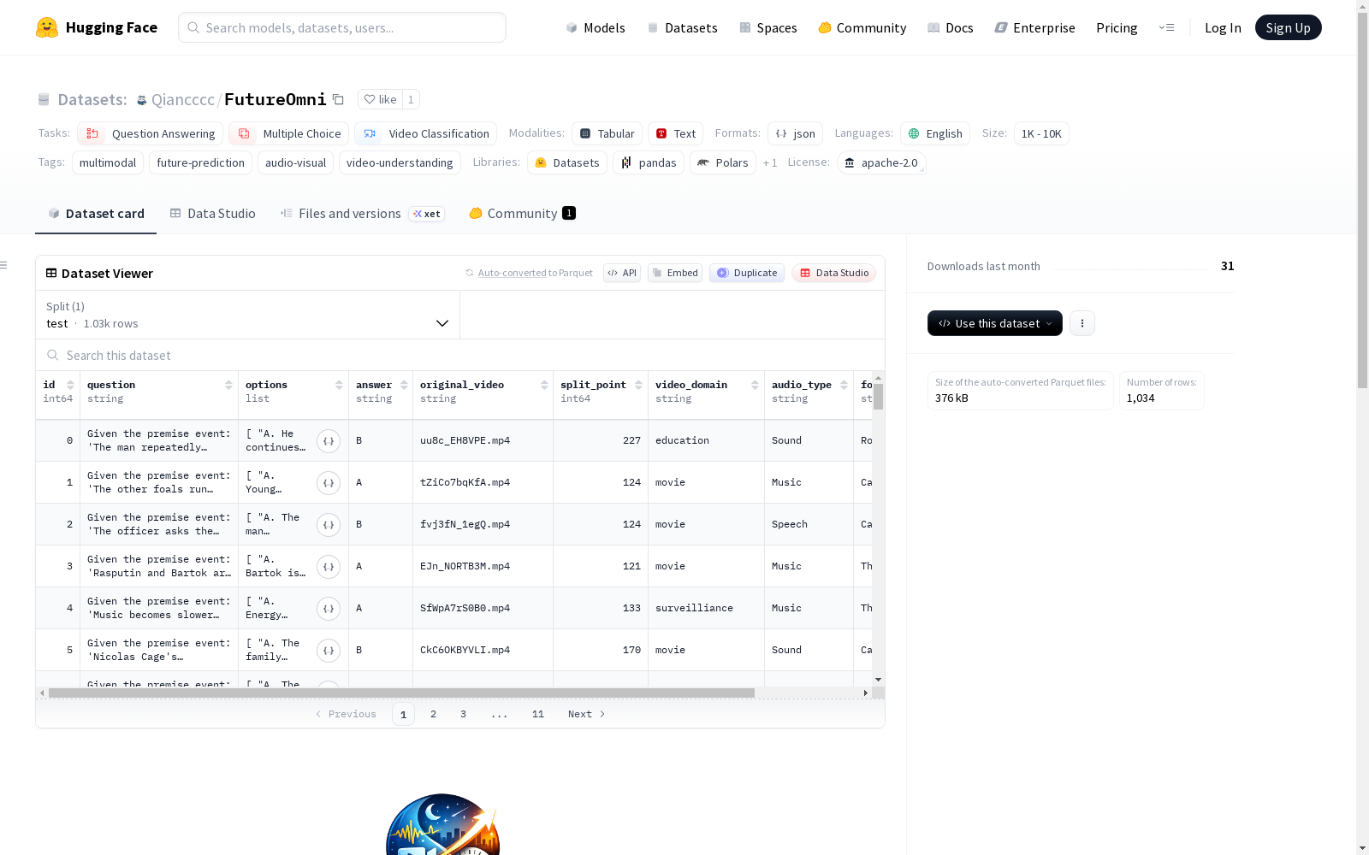Open the three-dot more options button
This screenshot has height=855, width=1369.
click(x=1082, y=323)
